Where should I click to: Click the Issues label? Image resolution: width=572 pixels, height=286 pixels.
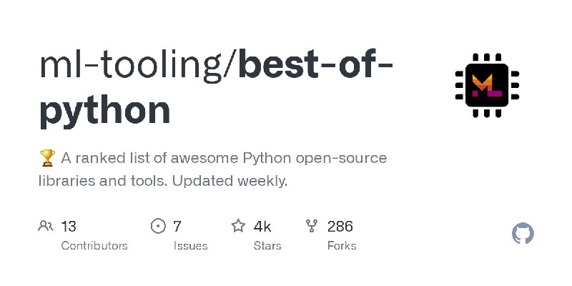tap(190, 245)
